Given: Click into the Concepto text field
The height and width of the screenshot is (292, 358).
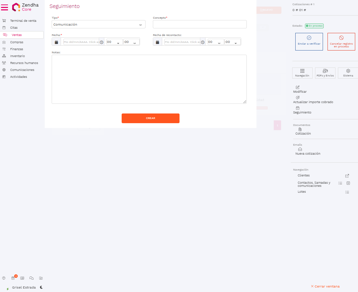Looking at the screenshot, I should pyautogui.click(x=200, y=24).
